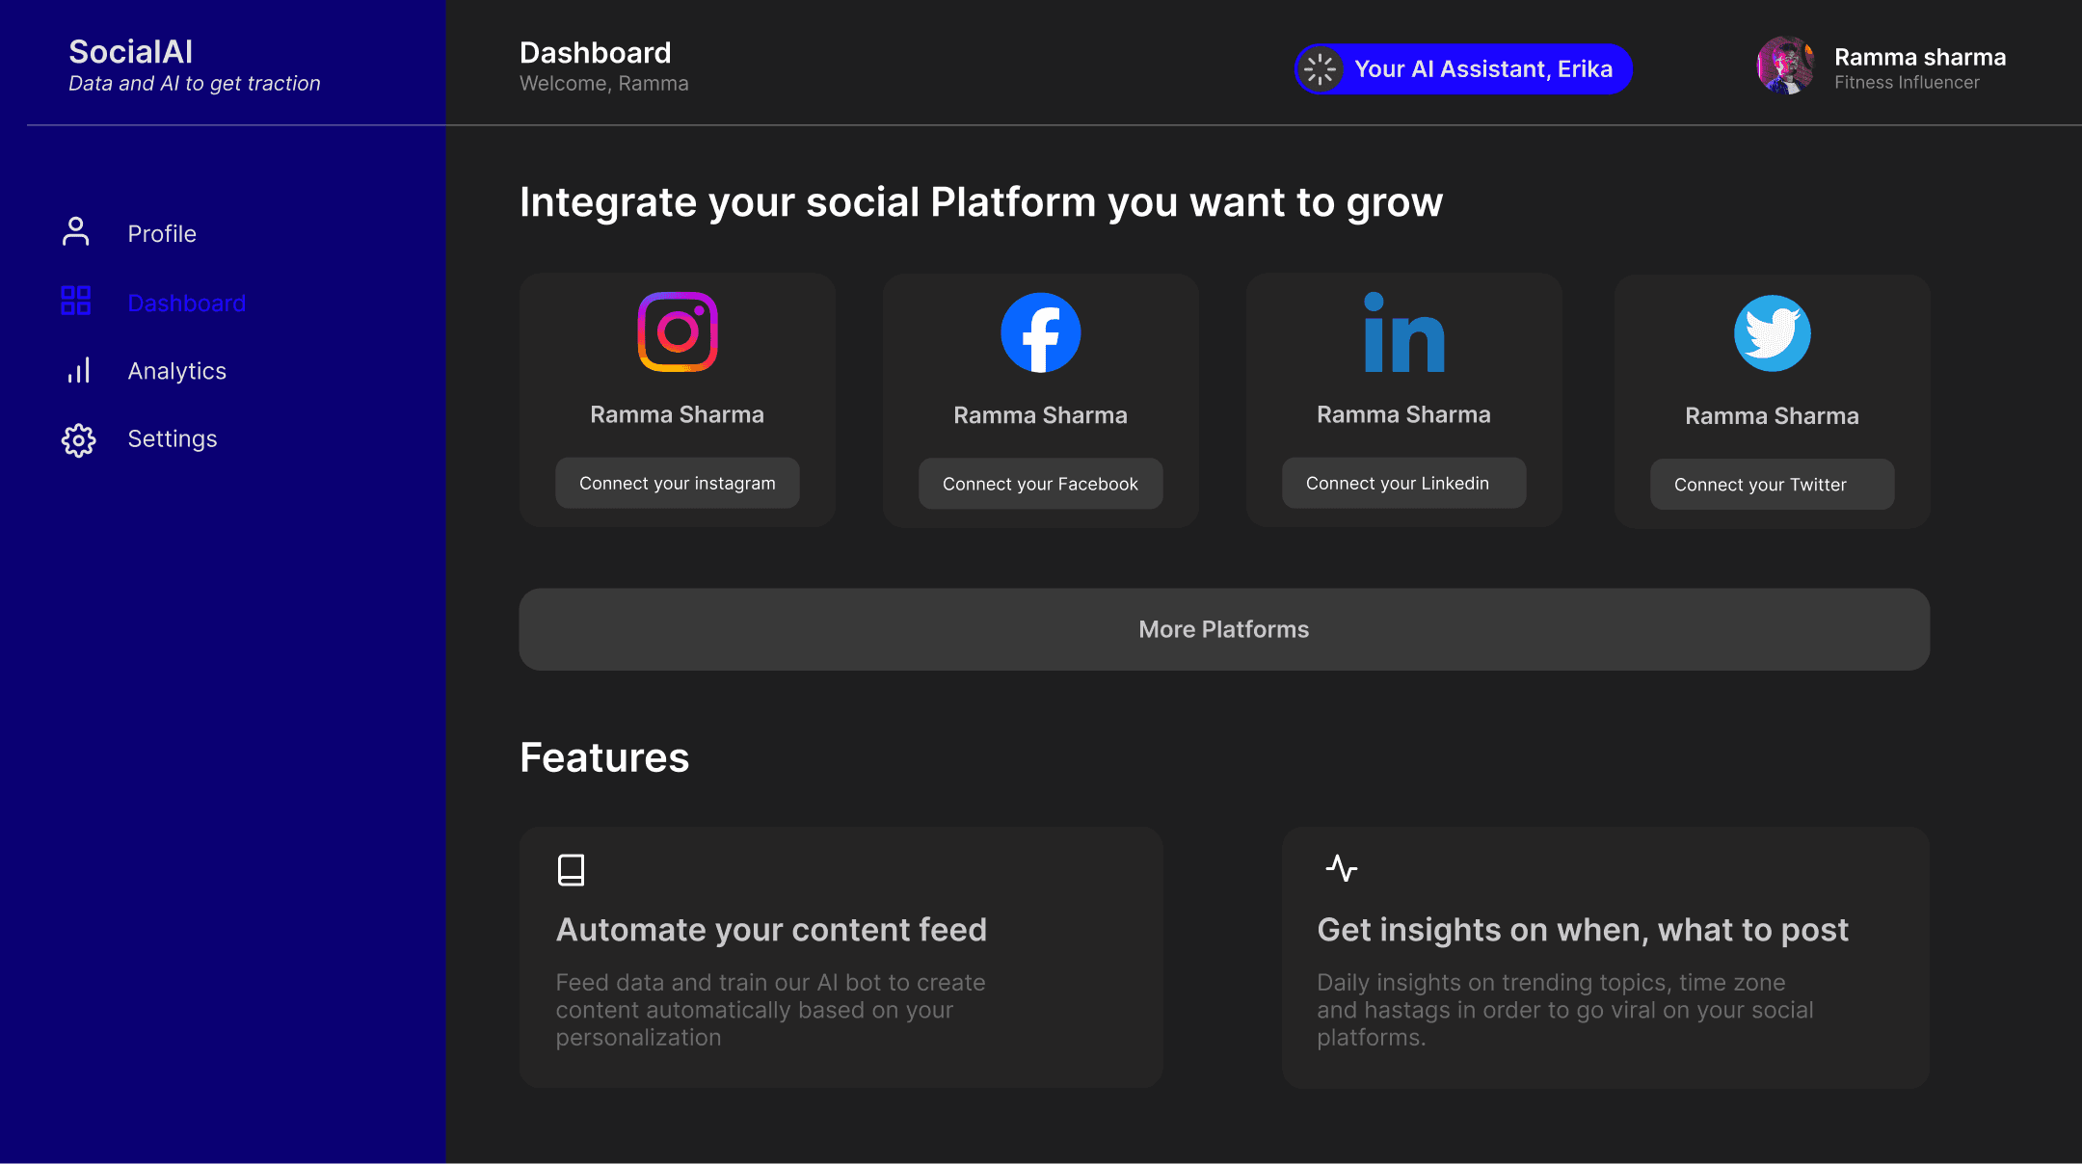Click the Analytics bar chart icon
2082x1164 pixels.
79,370
